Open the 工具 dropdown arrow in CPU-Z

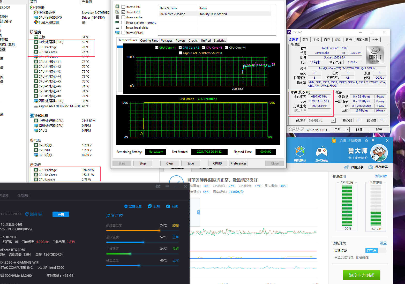pos(347,130)
